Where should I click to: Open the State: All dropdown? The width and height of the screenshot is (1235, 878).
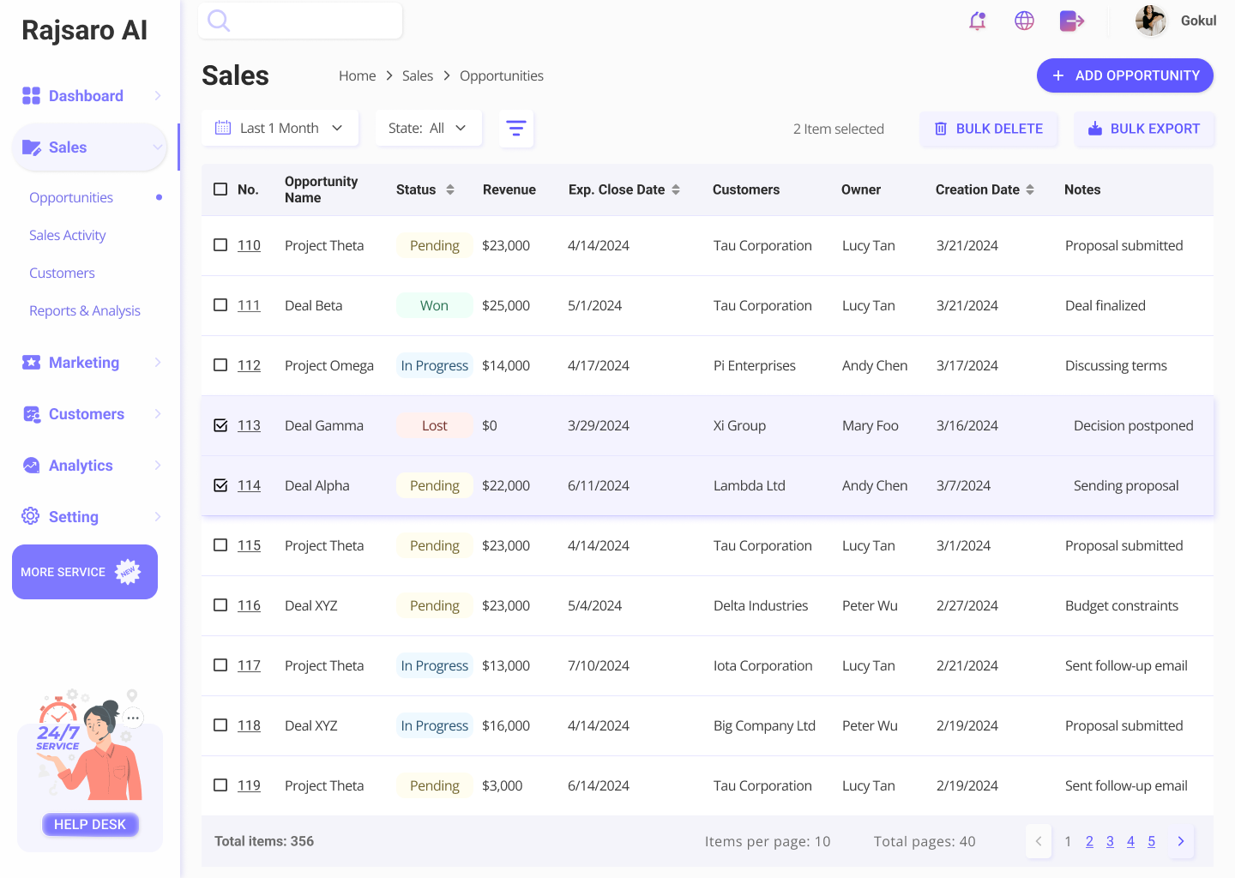[427, 129]
